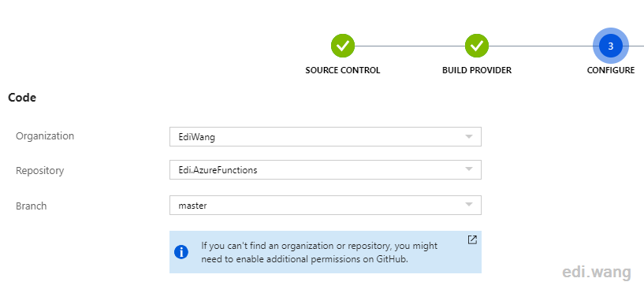The image size is (644, 293).
Task: Click the edi.wang watermark text
Action: click(597, 272)
